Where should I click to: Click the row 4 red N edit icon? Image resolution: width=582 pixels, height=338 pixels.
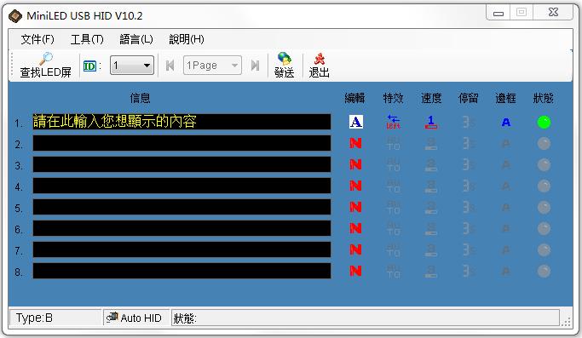[x=355, y=186]
